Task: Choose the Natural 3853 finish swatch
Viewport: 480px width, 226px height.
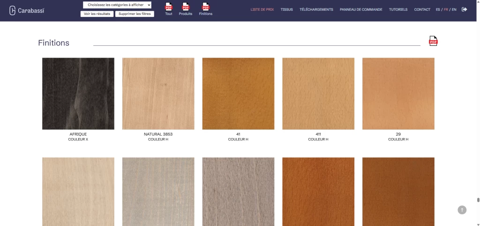Action: tap(158, 94)
